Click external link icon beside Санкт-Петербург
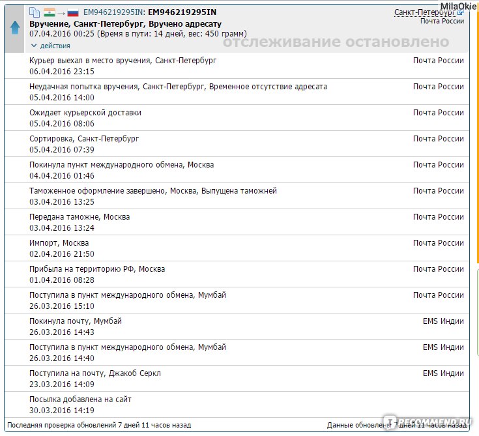The height and width of the screenshot is (436, 479). (x=461, y=12)
